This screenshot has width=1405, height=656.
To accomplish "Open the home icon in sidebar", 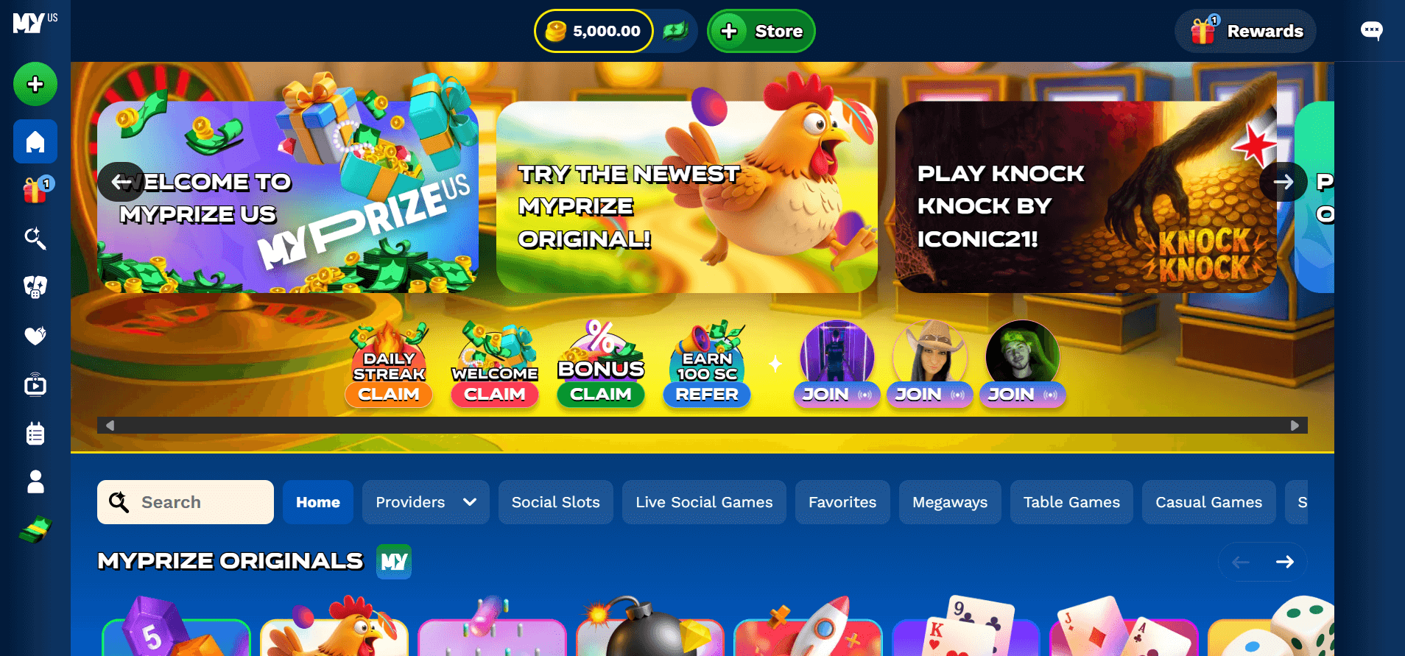I will click(35, 141).
